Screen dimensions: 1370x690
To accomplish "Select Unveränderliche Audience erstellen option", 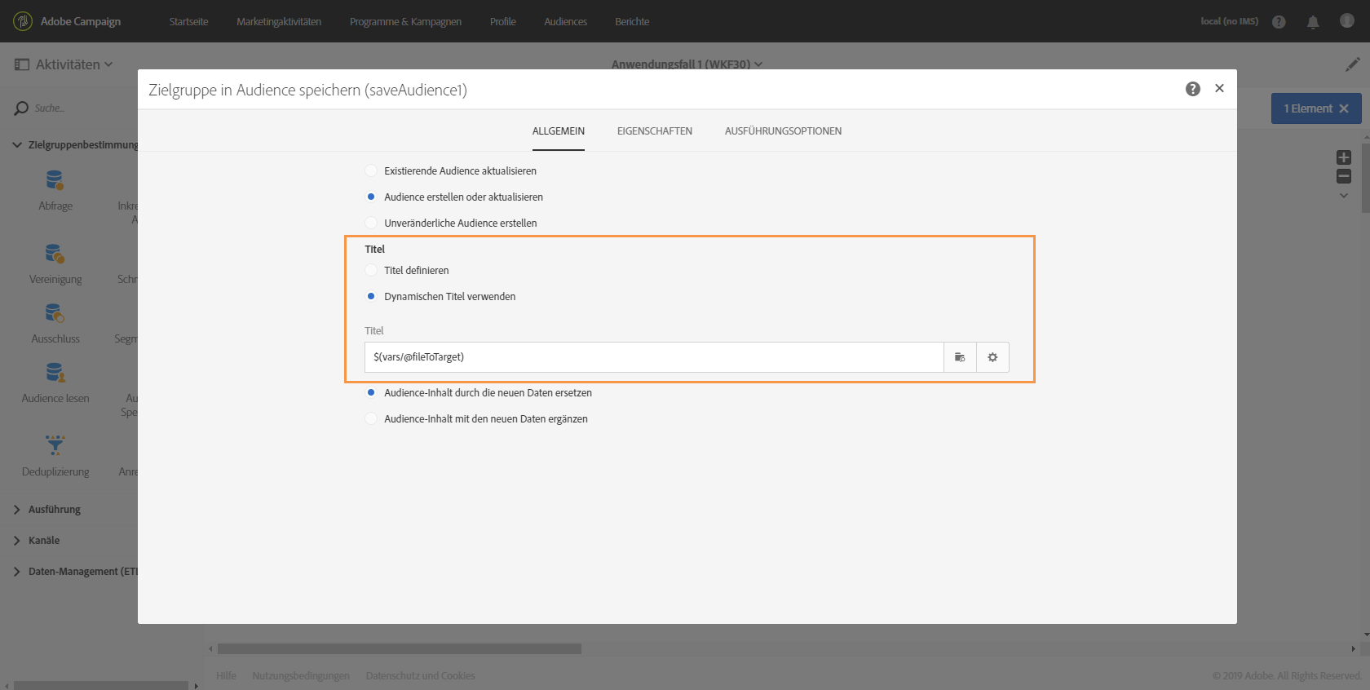I will pos(371,223).
